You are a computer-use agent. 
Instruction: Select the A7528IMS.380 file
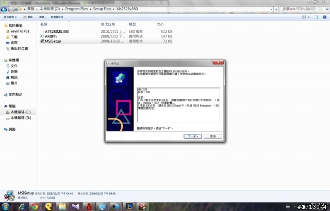tap(106, 31)
